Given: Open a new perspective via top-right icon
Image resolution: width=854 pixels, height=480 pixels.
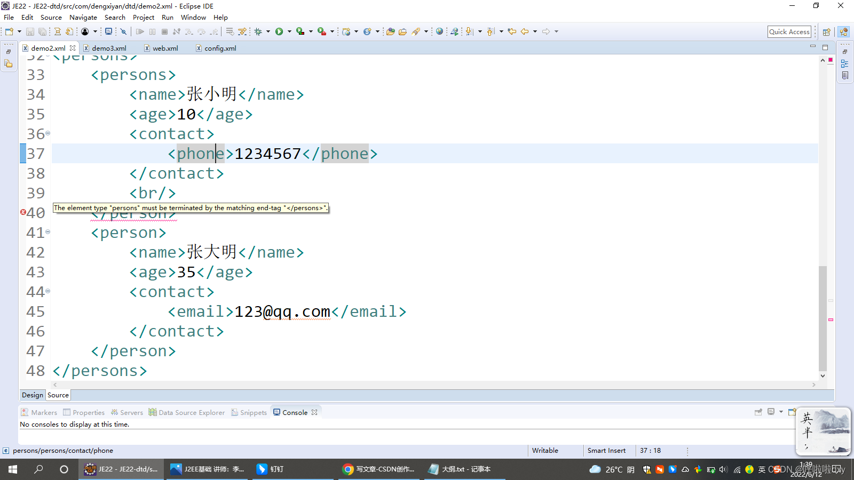Looking at the screenshot, I should (x=826, y=31).
